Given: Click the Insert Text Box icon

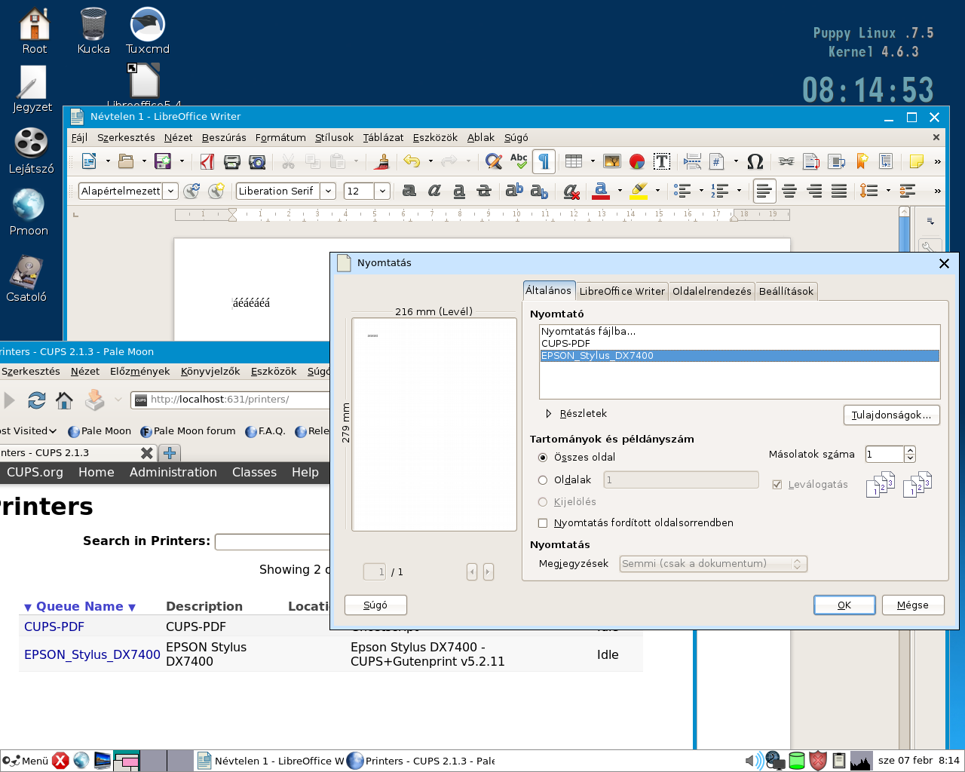Looking at the screenshot, I should tap(662, 161).
